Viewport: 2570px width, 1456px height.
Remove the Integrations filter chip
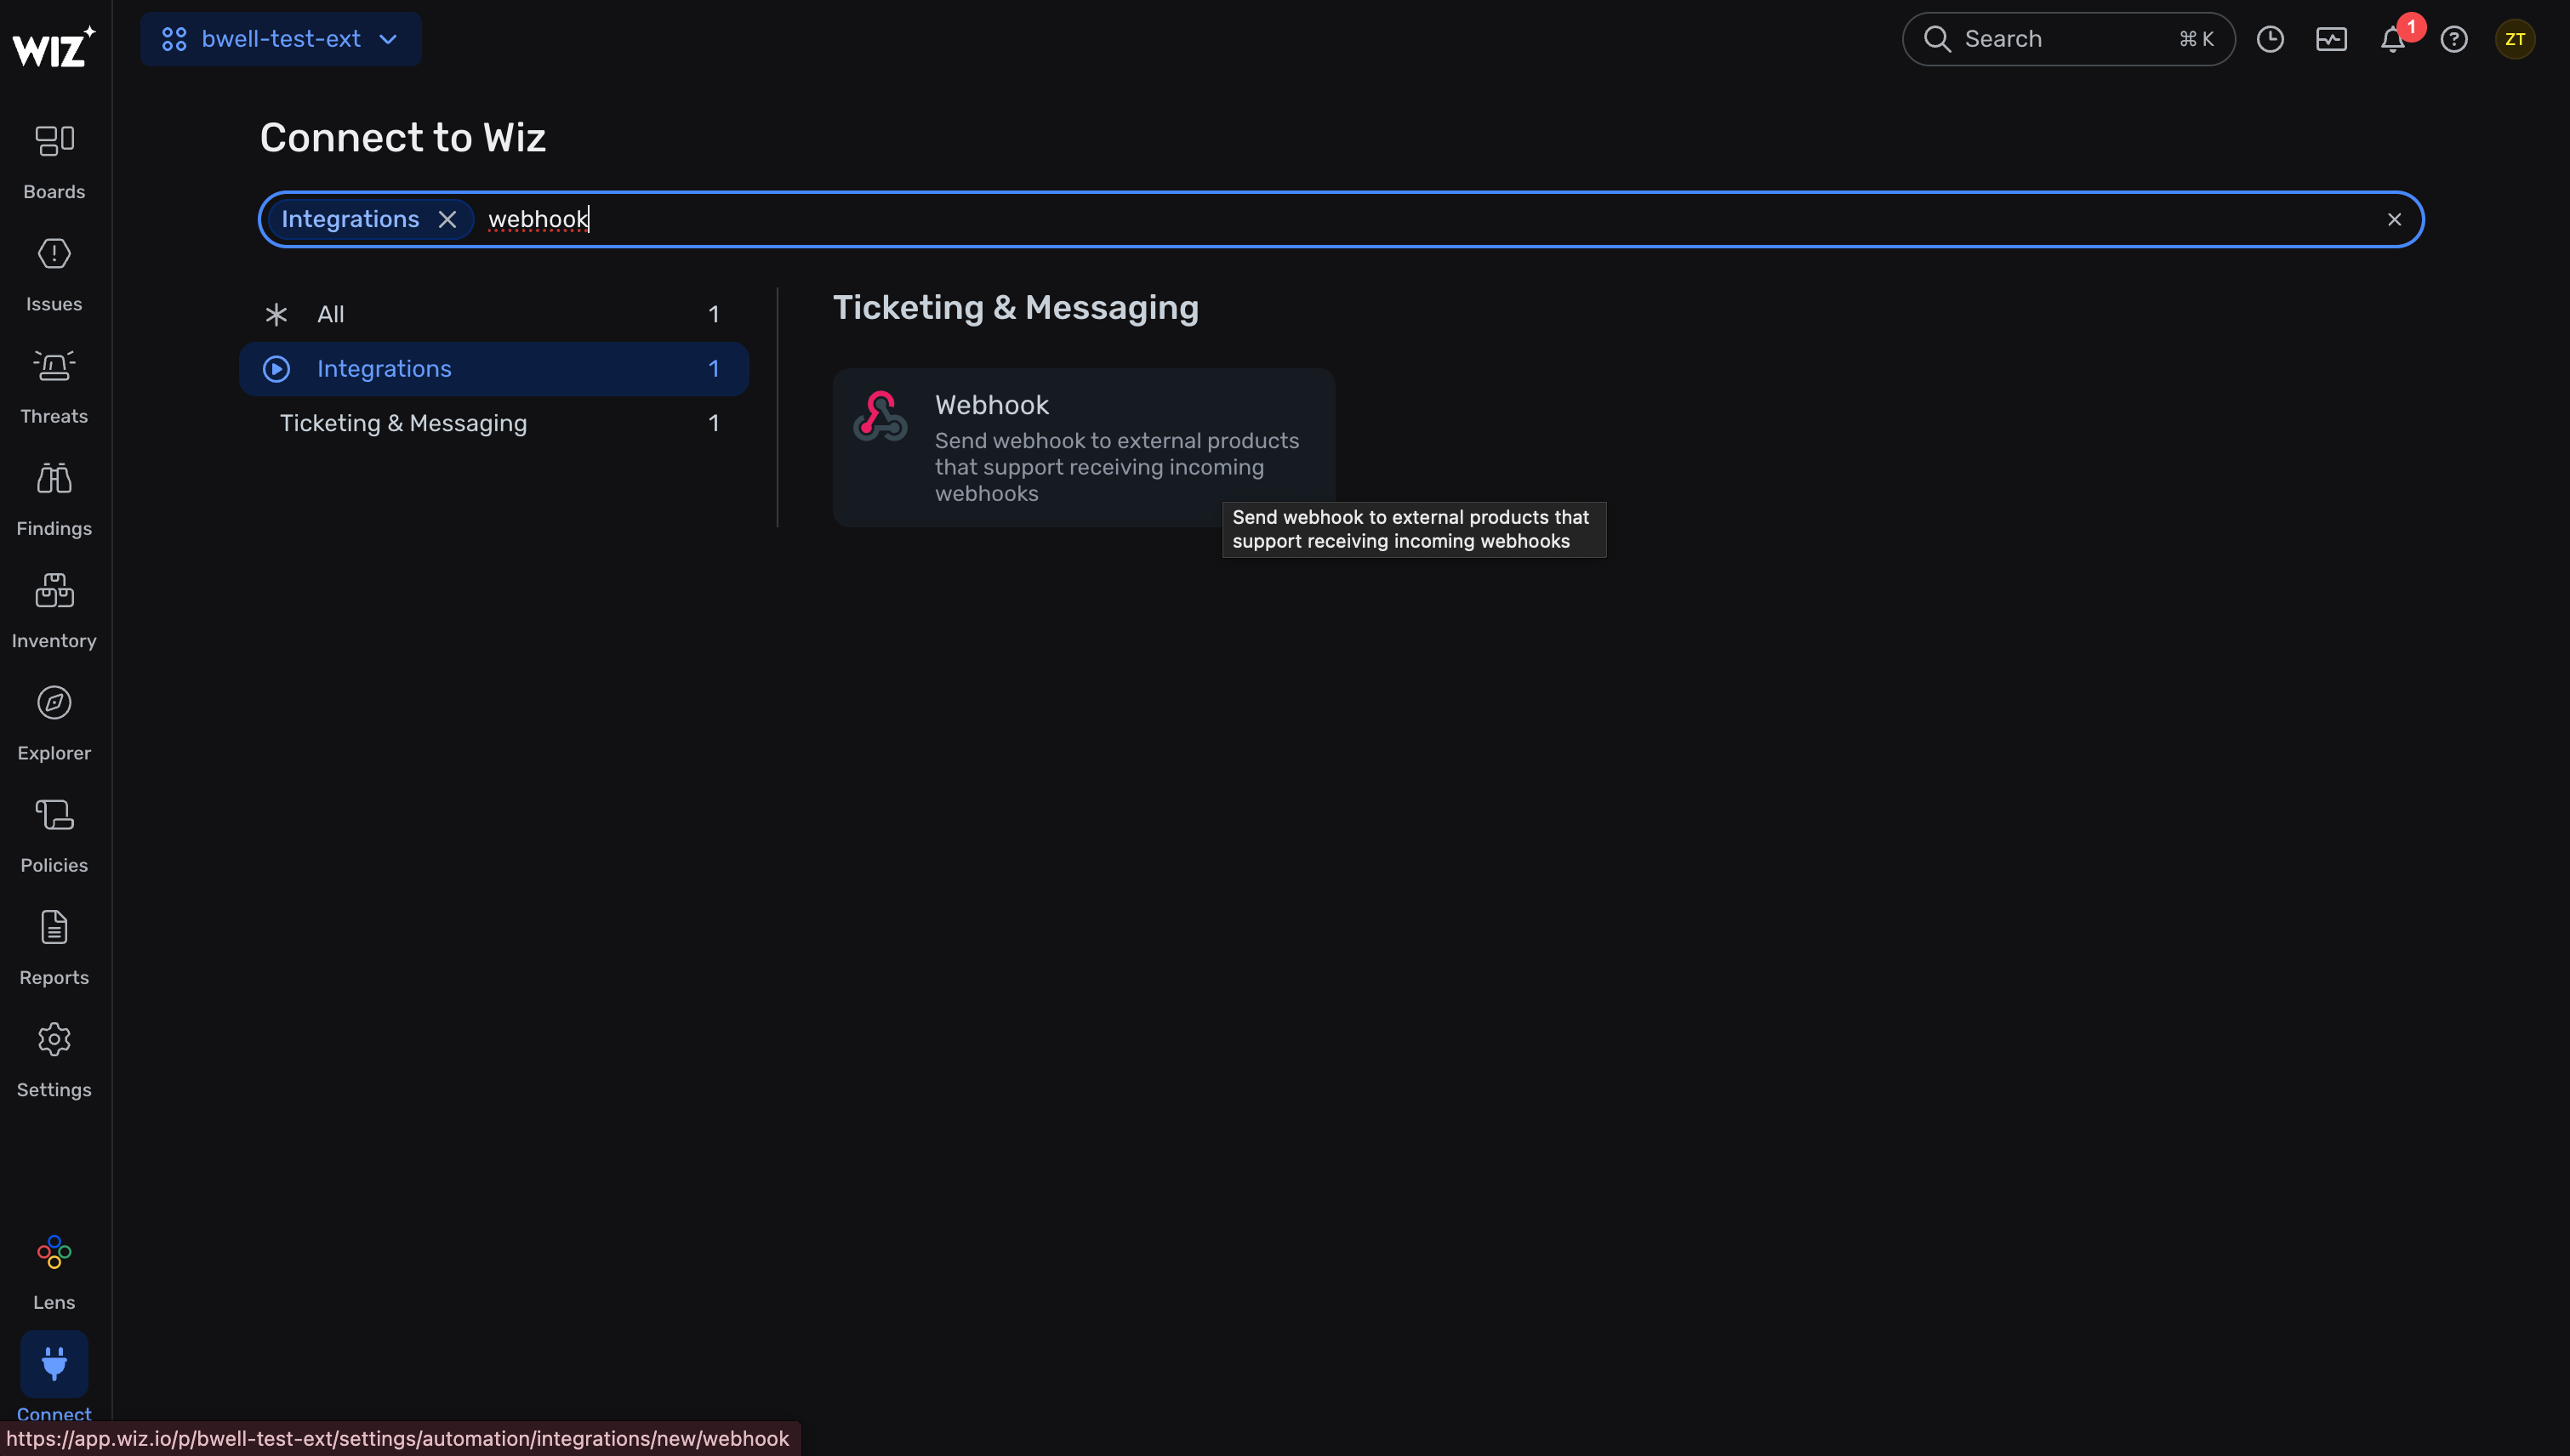(x=447, y=219)
